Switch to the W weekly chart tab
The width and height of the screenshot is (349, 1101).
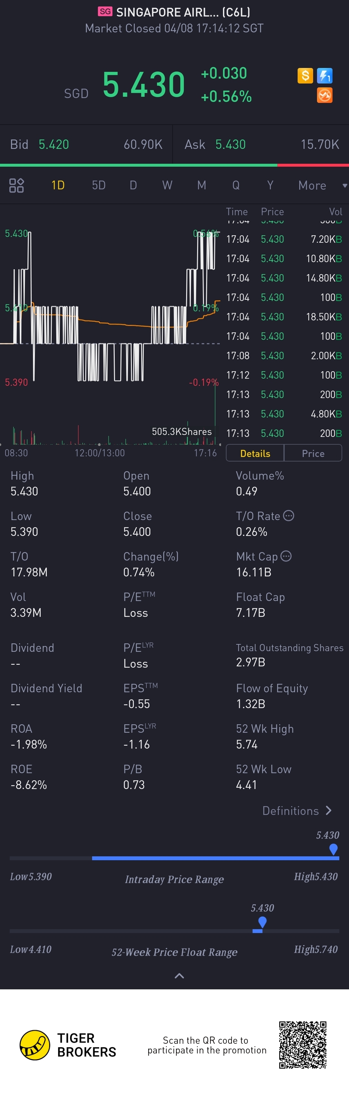[167, 185]
